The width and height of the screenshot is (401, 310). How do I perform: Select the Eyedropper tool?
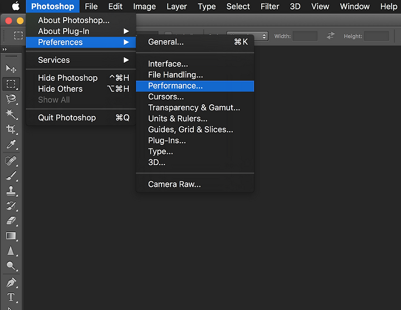(11, 144)
